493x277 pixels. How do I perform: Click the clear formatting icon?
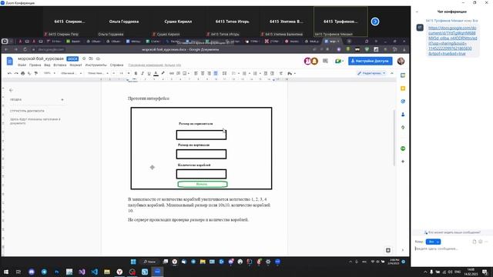281,73
